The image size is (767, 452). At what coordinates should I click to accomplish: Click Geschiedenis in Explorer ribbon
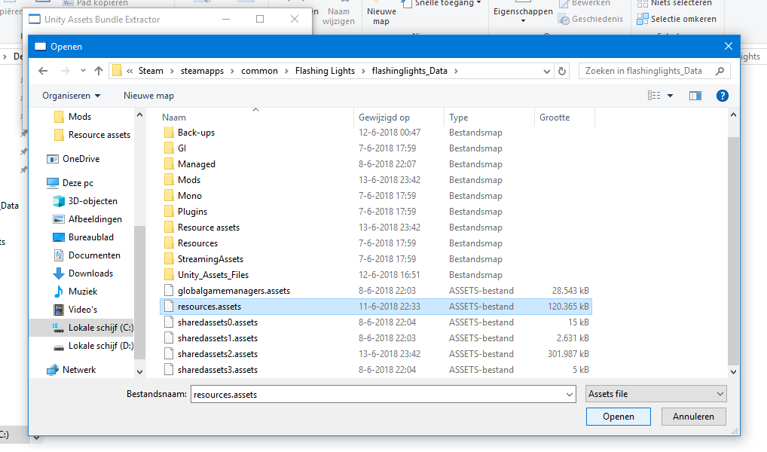click(591, 19)
